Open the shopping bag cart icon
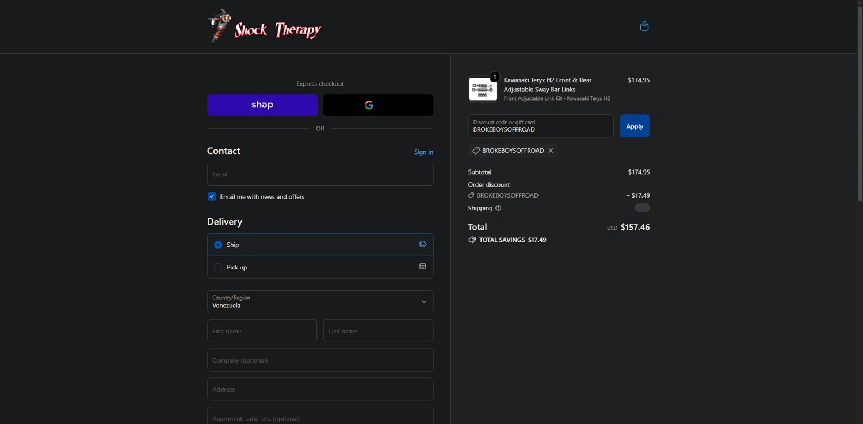Screen dimensions: 863x424 (x=644, y=26)
